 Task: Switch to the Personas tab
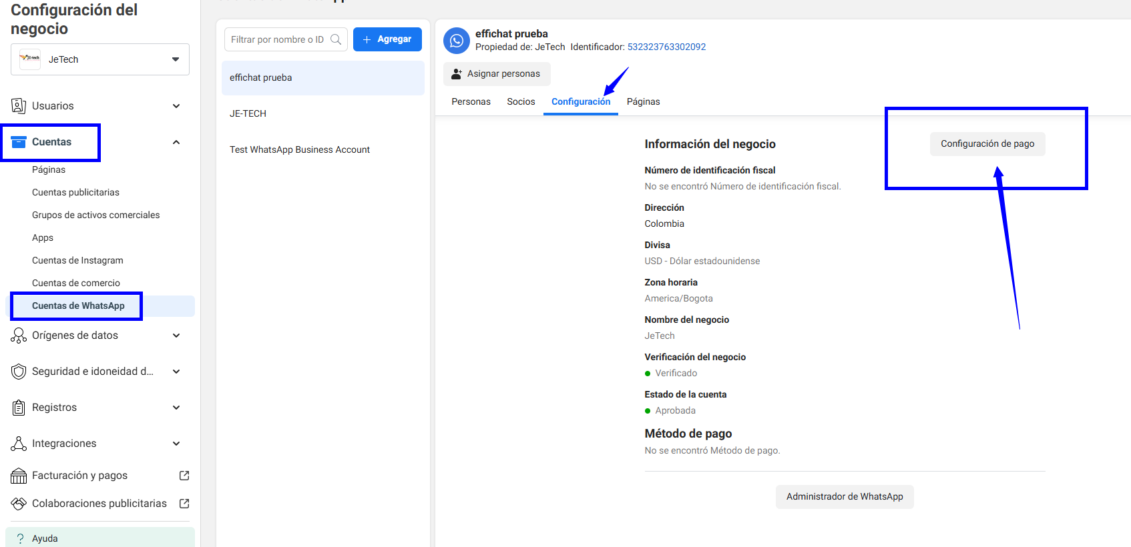(x=471, y=101)
